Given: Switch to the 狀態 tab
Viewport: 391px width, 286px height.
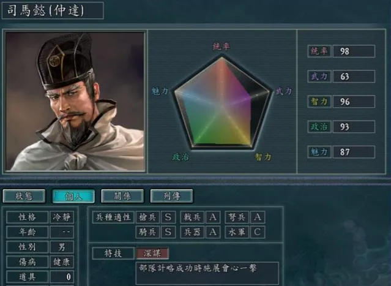Looking at the screenshot, I should (x=24, y=196).
